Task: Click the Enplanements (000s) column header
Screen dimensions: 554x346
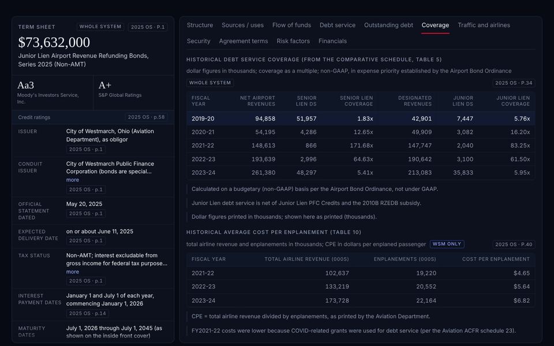Action: 405,259
